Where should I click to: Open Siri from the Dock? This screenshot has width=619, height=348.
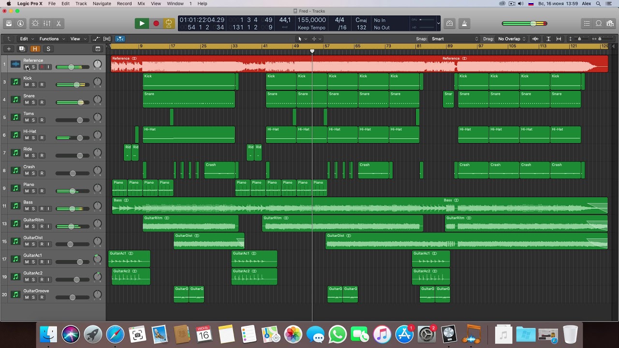click(71, 334)
